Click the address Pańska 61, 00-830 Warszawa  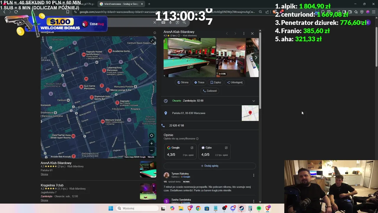[x=189, y=113]
